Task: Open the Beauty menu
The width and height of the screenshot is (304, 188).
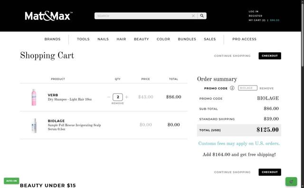Action: coord(142,39)
